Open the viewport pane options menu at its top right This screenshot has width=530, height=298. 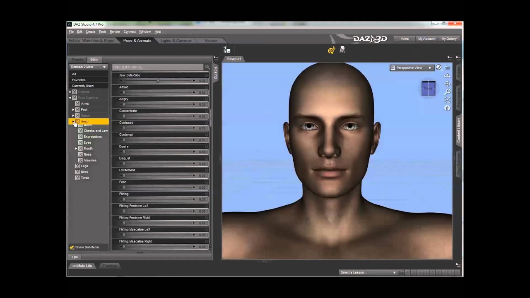(x=450, y=58)
